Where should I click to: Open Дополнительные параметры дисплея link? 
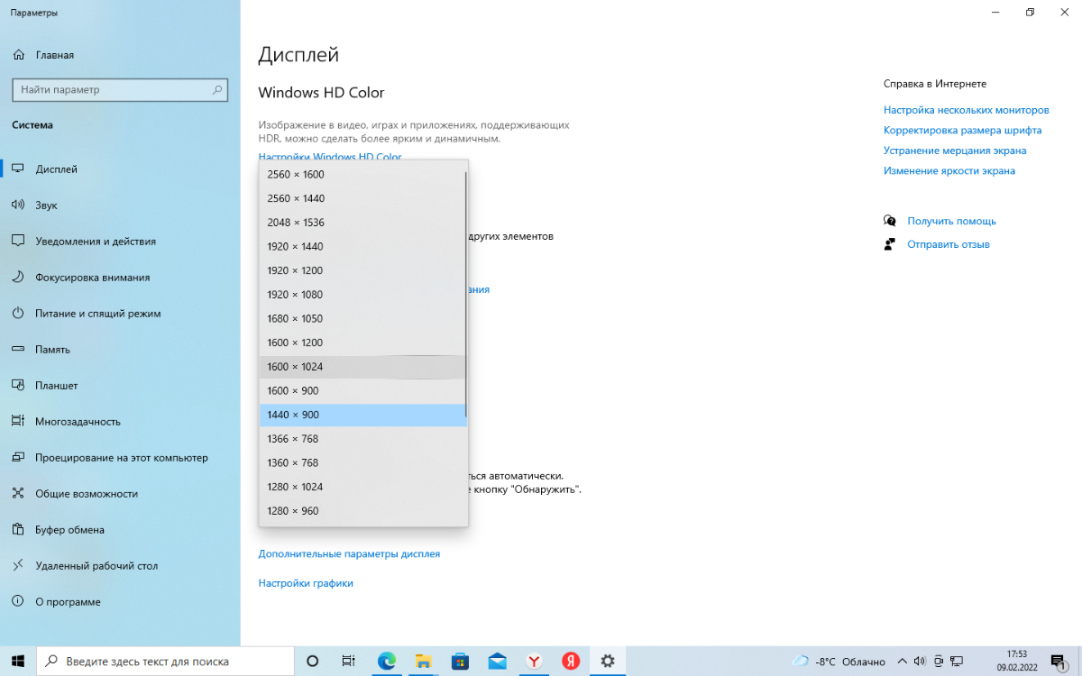[x=349, y=553]
